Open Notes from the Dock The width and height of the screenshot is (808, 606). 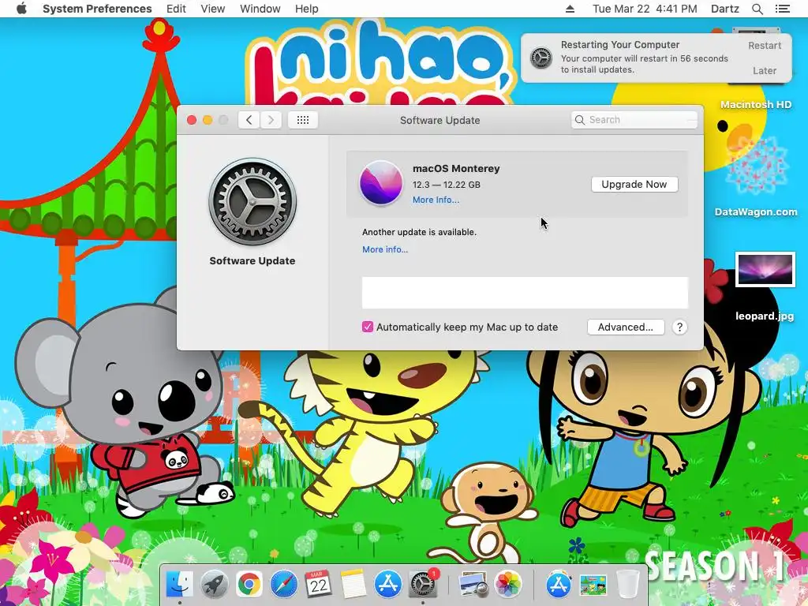(353, 585)
